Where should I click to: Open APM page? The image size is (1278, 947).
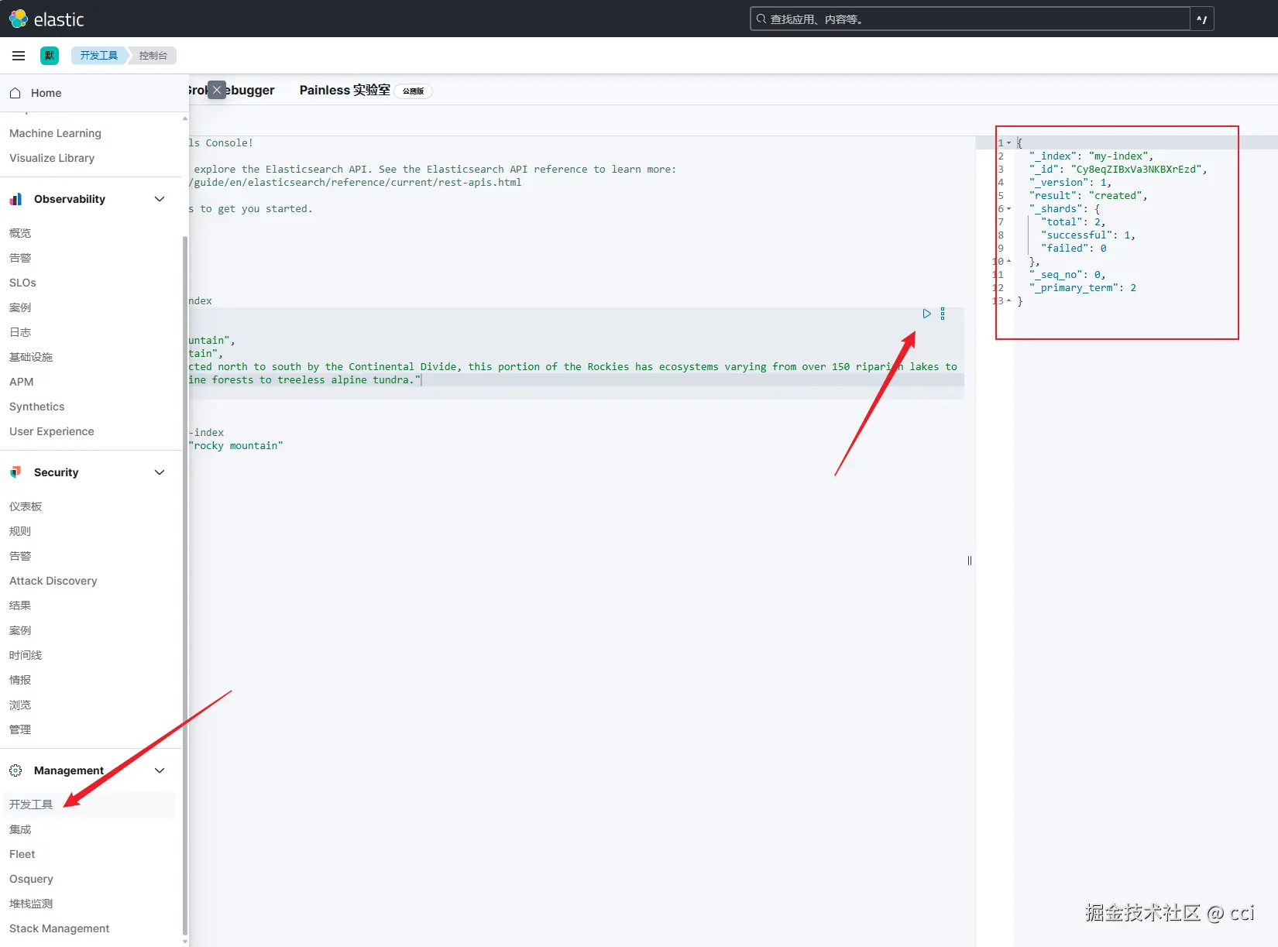tap(21, 382)
